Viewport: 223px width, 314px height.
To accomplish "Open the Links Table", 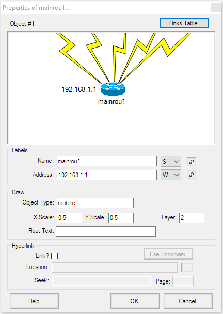I will tap(184, 23).
